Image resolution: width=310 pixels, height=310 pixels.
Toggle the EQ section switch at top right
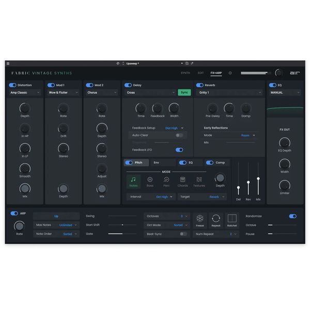[x=273, y=85]
